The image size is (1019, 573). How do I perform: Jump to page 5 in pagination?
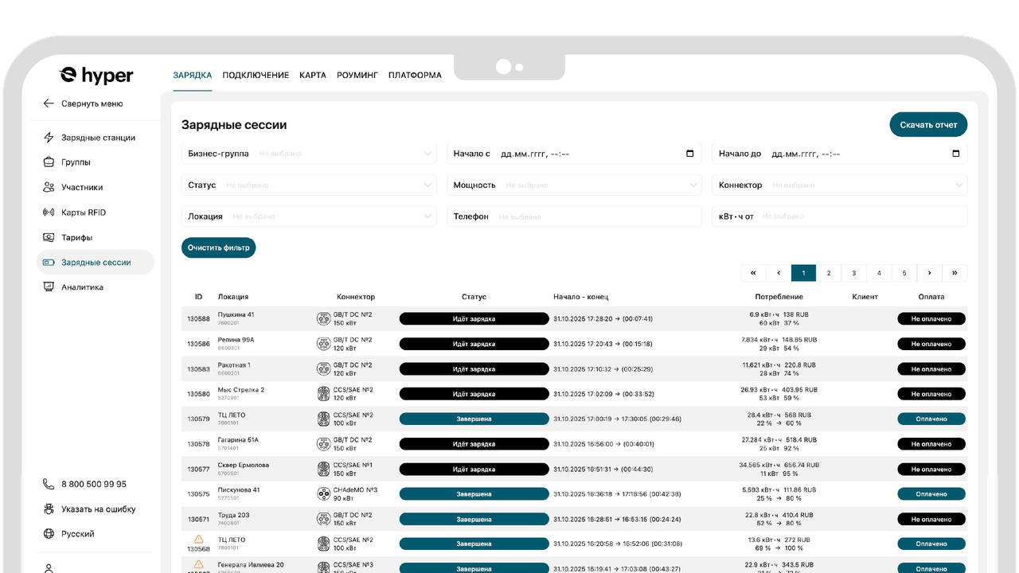[x=904, y=272]
